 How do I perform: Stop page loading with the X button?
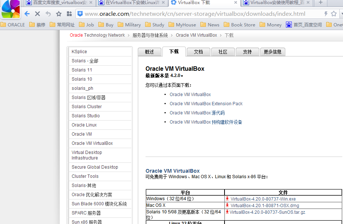click(37, 14)
